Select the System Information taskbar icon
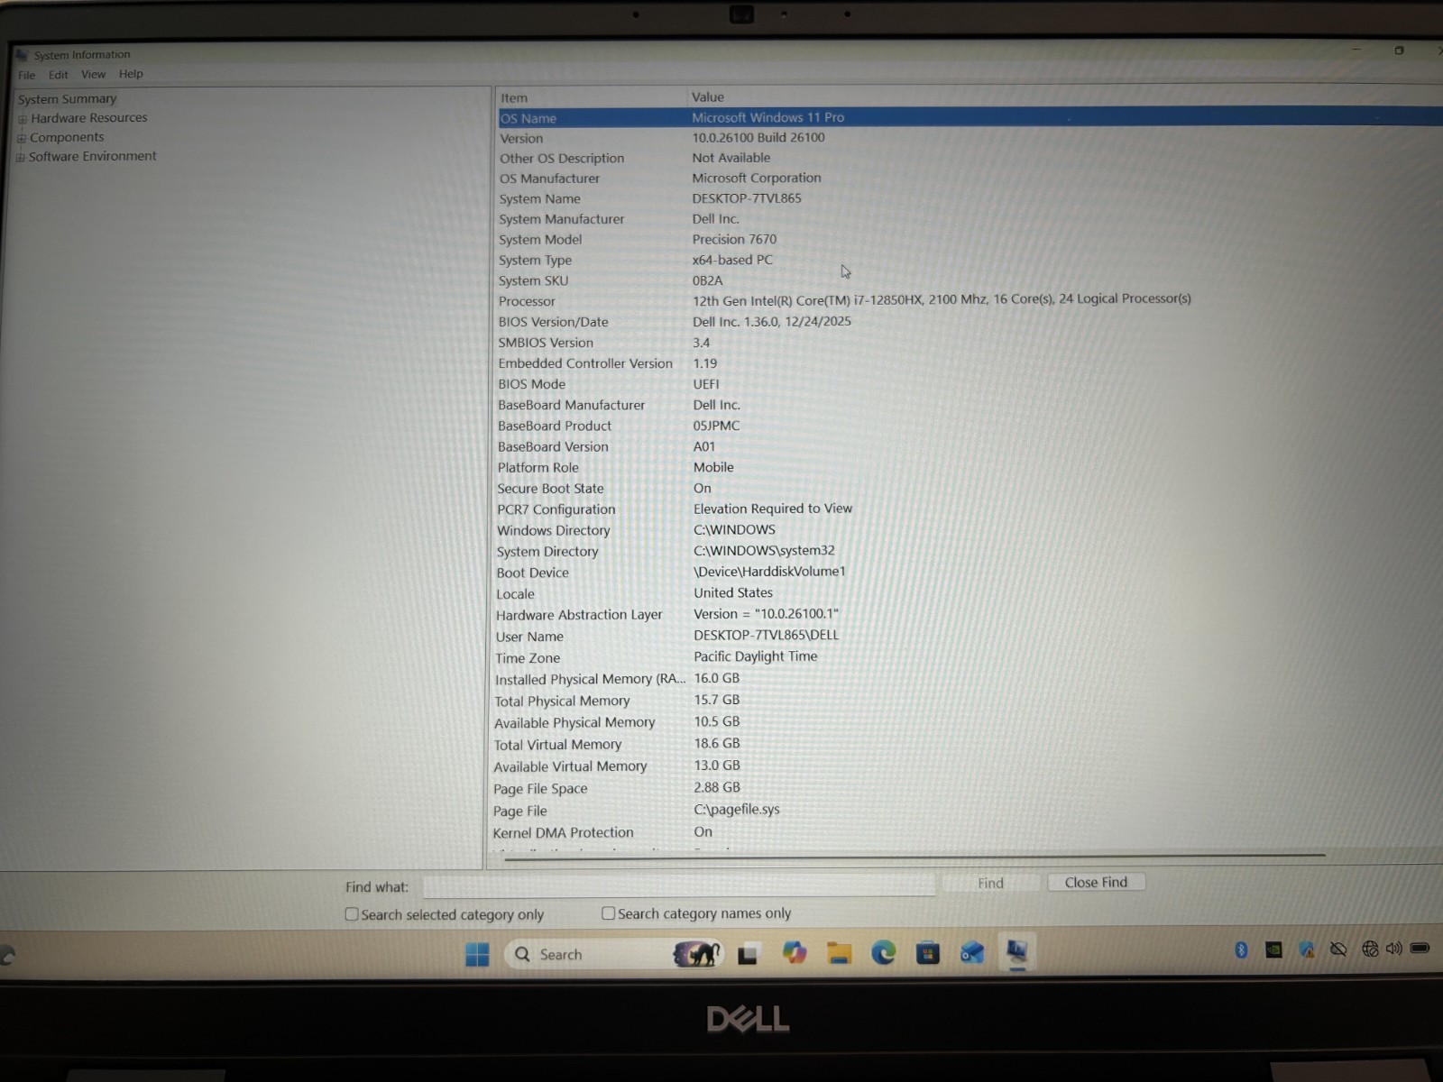The image size is (1443, 1082). pos(1017,951)
